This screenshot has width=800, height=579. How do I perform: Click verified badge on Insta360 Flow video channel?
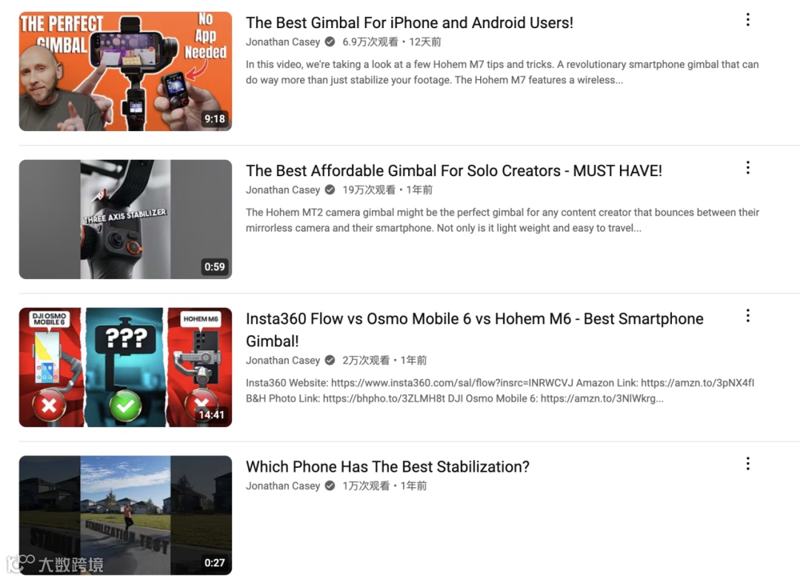330,360
